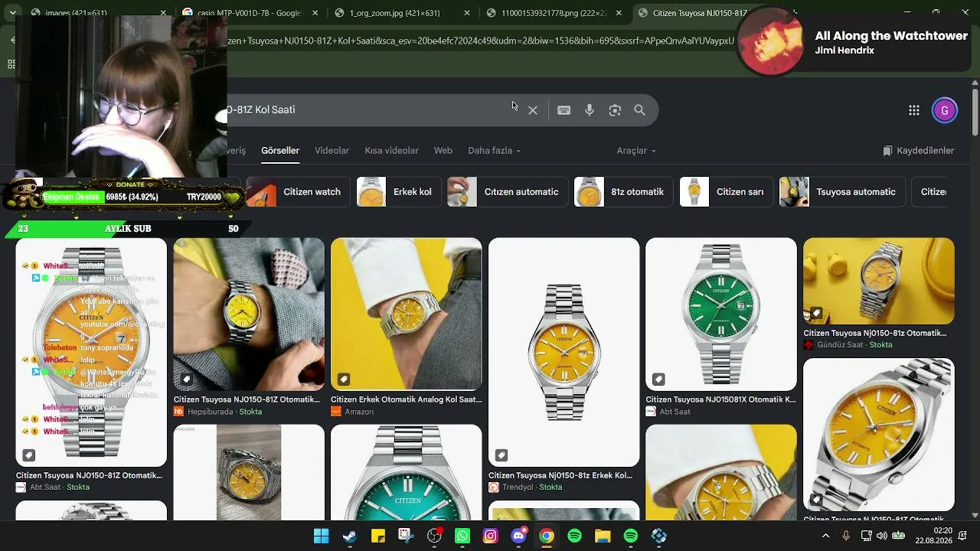Close the 1_org_zoom.jpg tab
Image resolution: width=980 pixels, height=551 pixels.
(x=467, y=13)
